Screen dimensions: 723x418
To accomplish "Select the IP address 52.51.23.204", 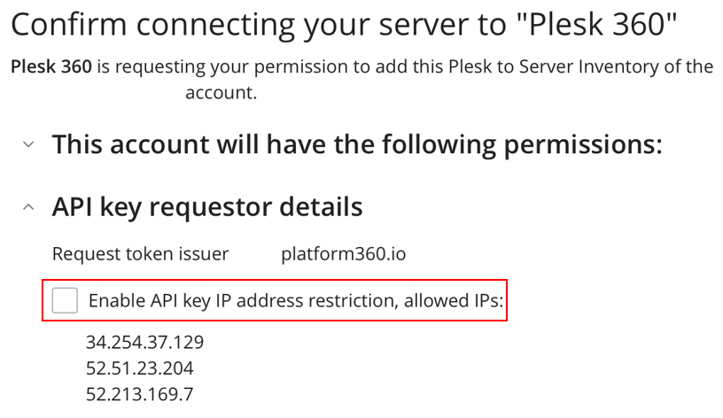I will point(139,368).
